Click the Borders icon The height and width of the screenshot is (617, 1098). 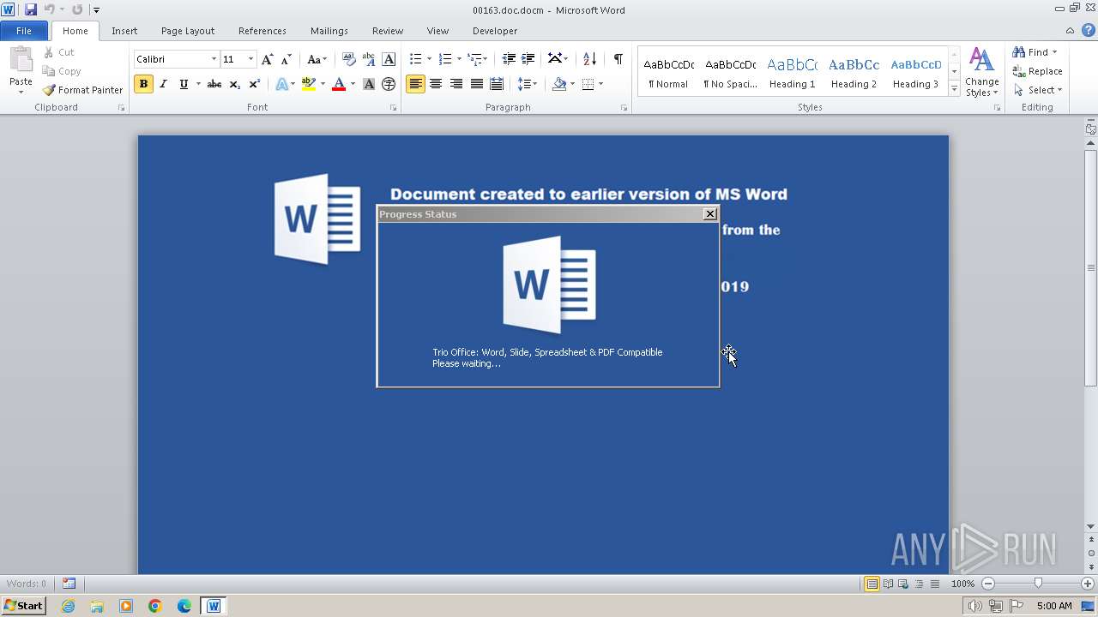click(588, 84)
